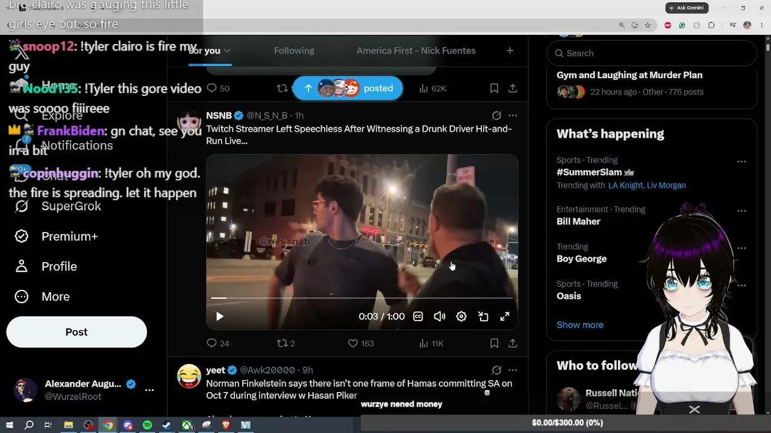Open the Grammarly extension icon
The image size is (771, 433).
[x=682, y=25]
